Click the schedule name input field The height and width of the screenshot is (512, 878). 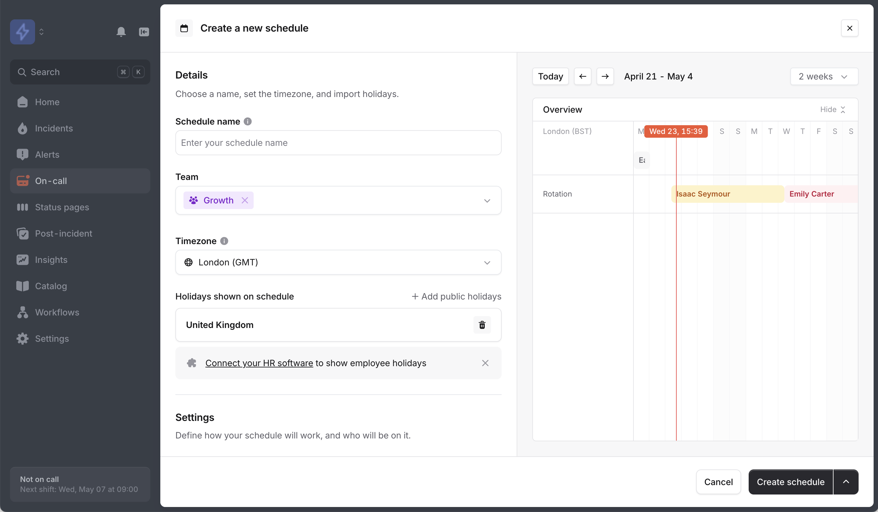click(338, 143)
